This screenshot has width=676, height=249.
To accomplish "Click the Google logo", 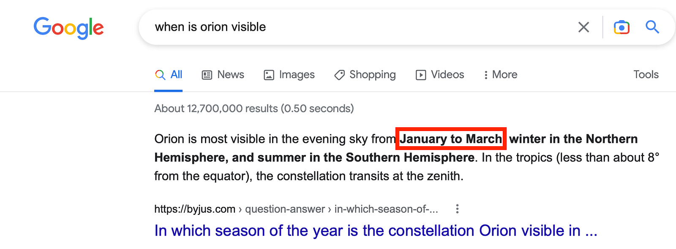I will pos(68,28).
